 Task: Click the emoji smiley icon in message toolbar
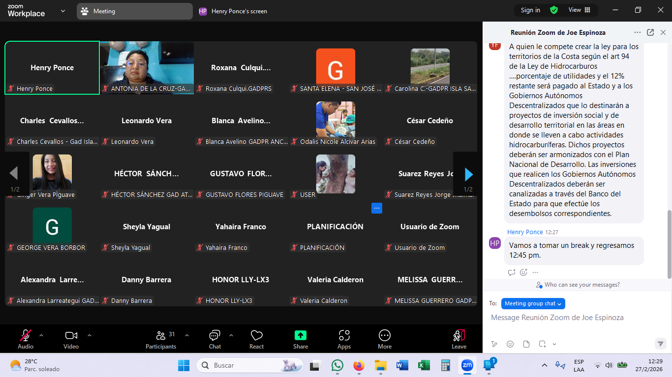coord(510,344)
